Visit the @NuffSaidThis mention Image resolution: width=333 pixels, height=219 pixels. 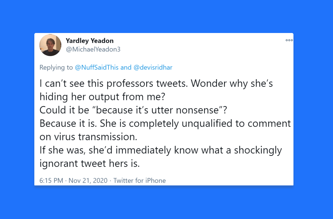(x=97, y=68)
